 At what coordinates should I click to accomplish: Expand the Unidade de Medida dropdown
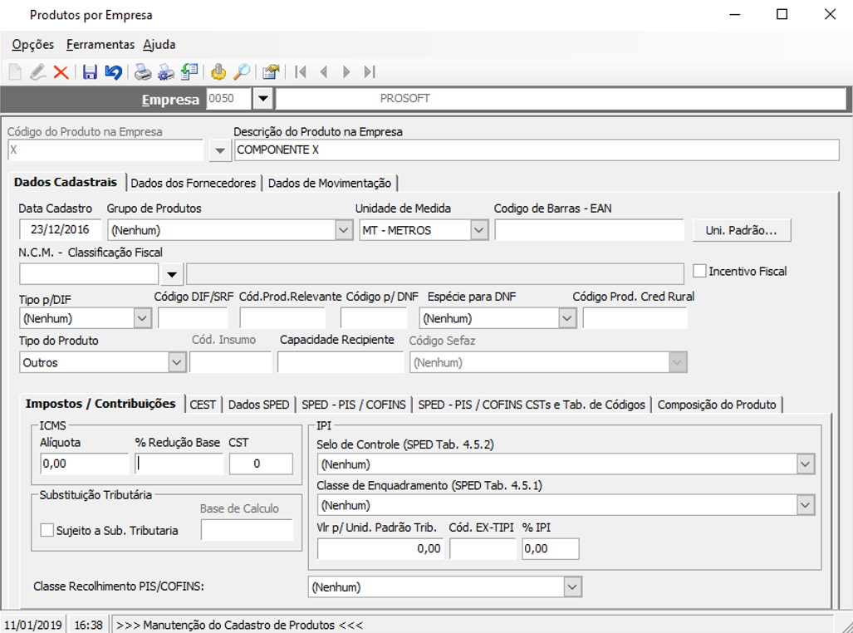[478, 229]
